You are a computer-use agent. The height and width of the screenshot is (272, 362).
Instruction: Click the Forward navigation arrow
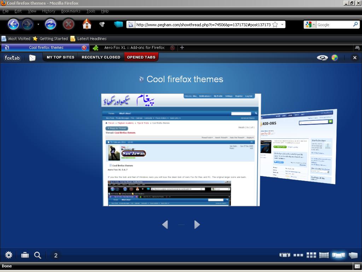tap(28, 24)
